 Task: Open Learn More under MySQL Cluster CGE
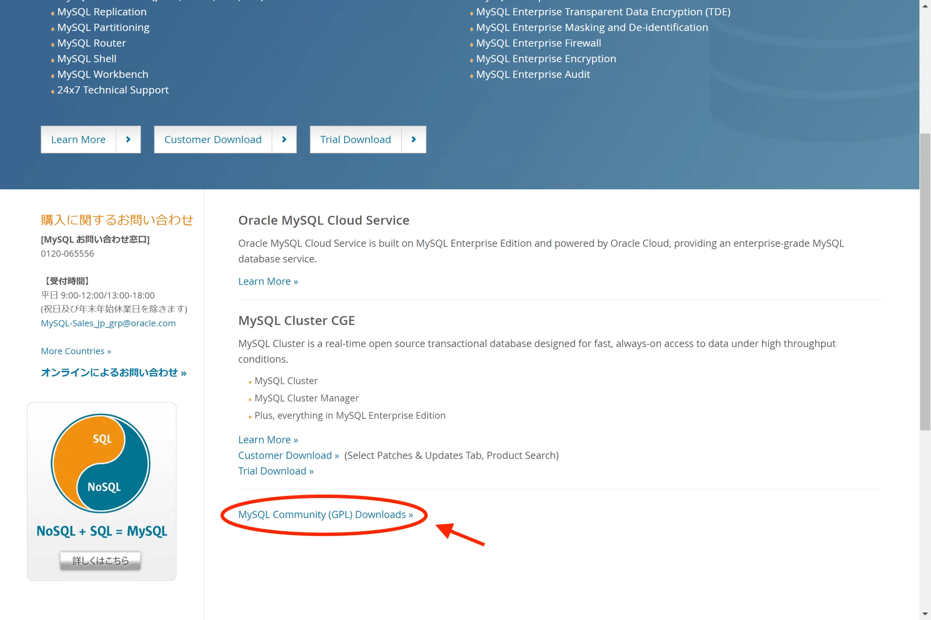(x=268, y=440)
